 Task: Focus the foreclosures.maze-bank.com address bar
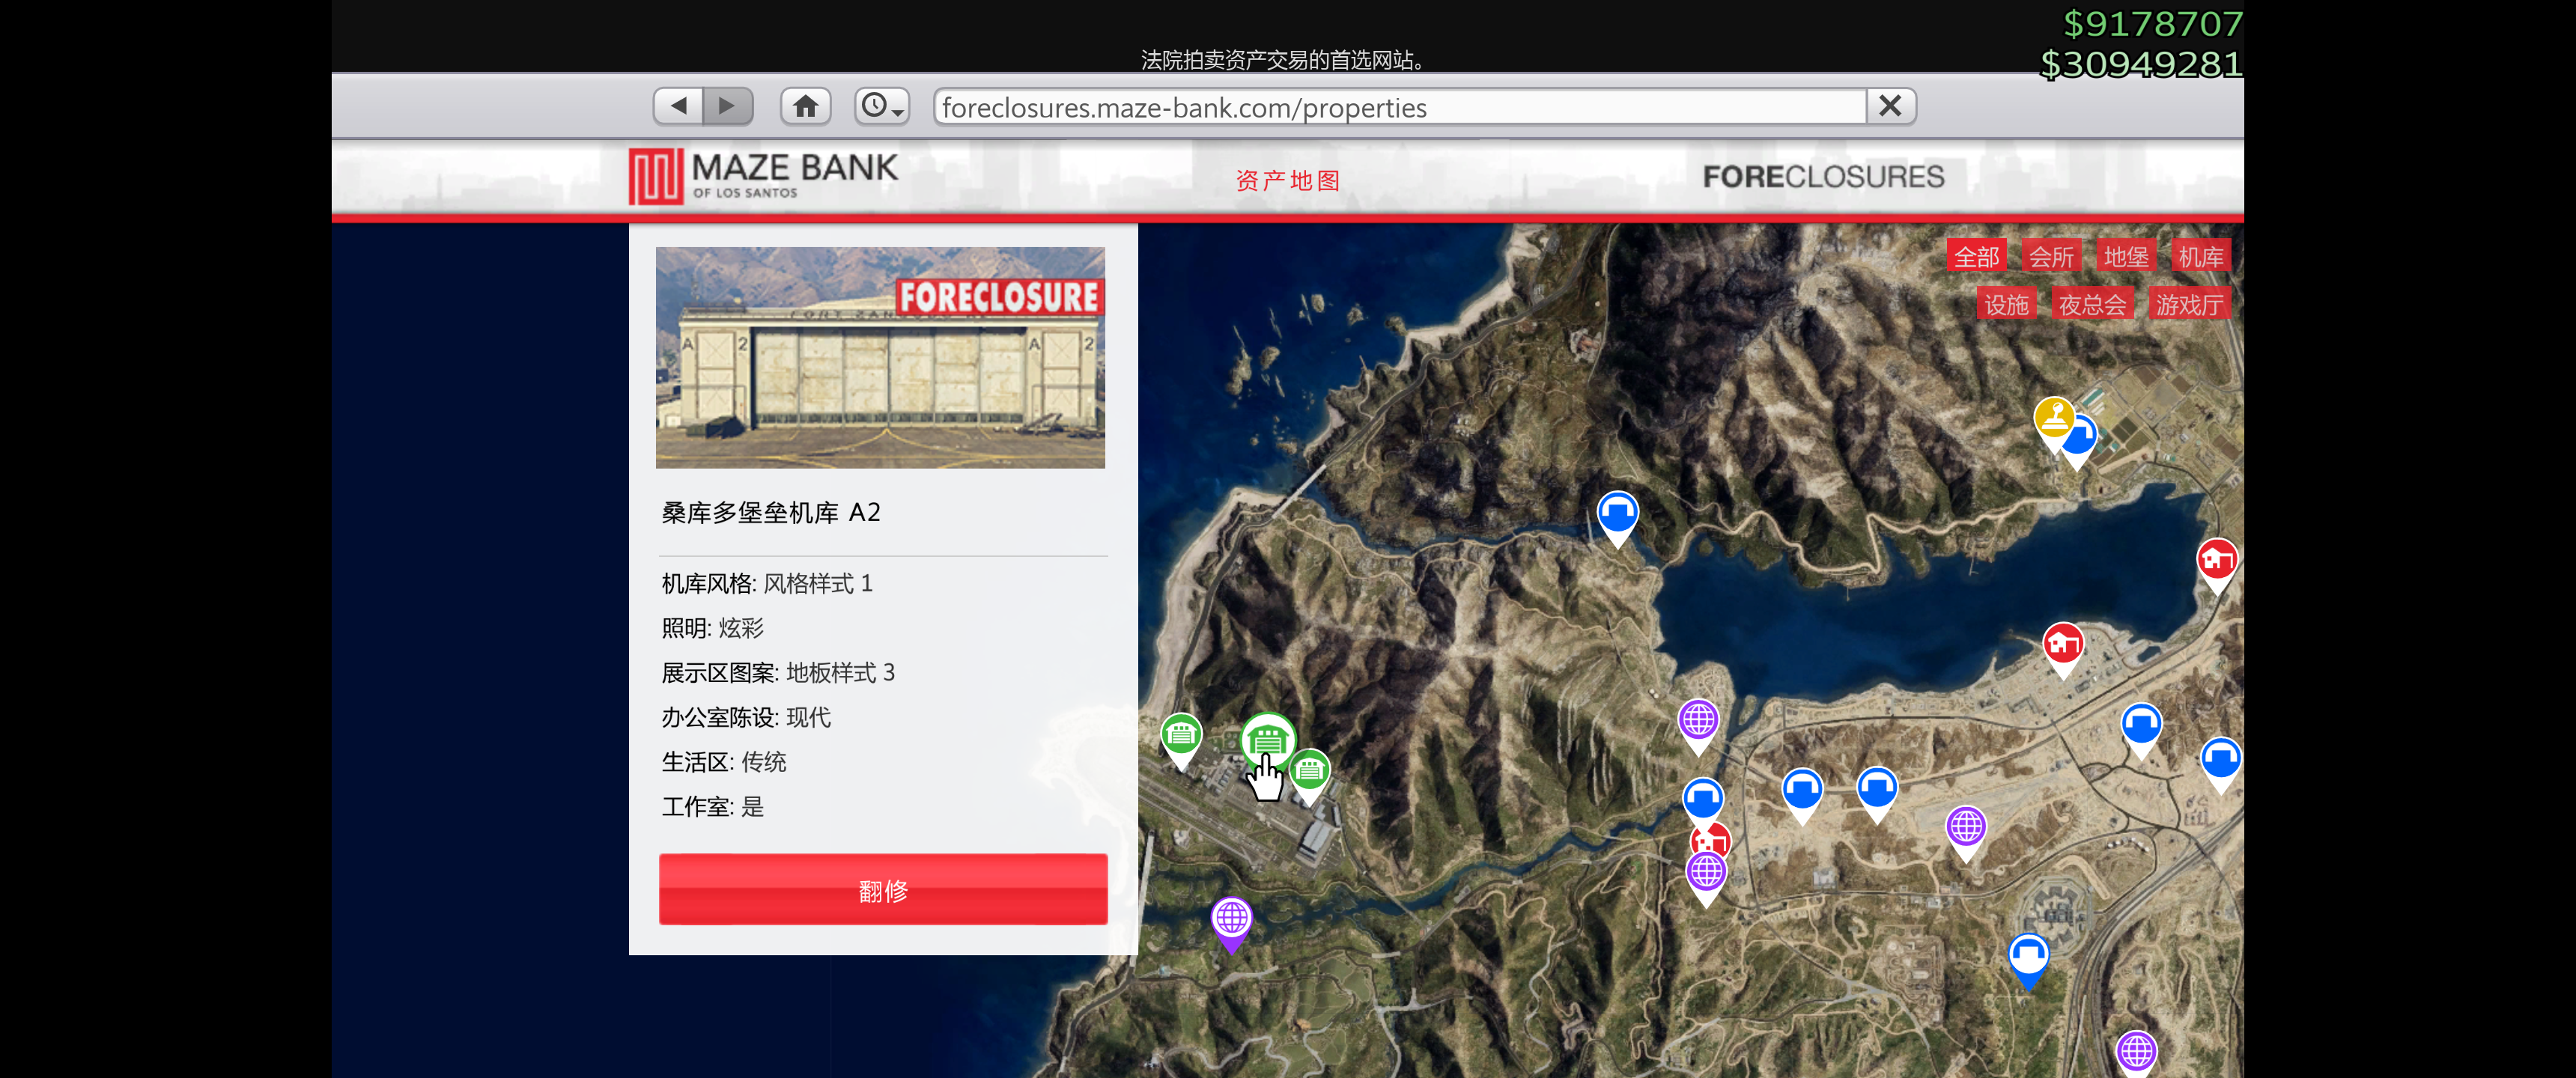point(1399,106)
